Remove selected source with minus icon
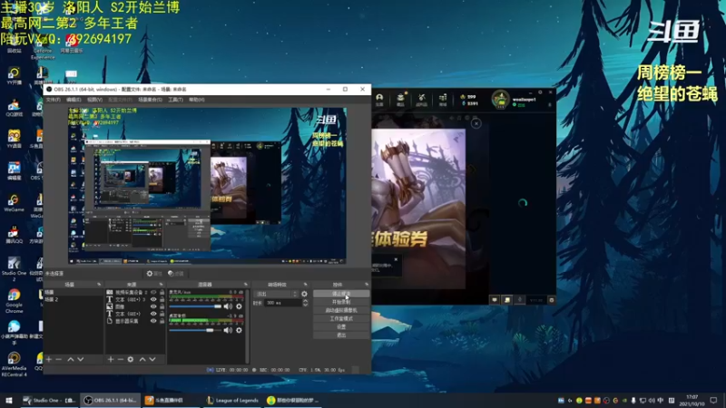 [121, 359]
